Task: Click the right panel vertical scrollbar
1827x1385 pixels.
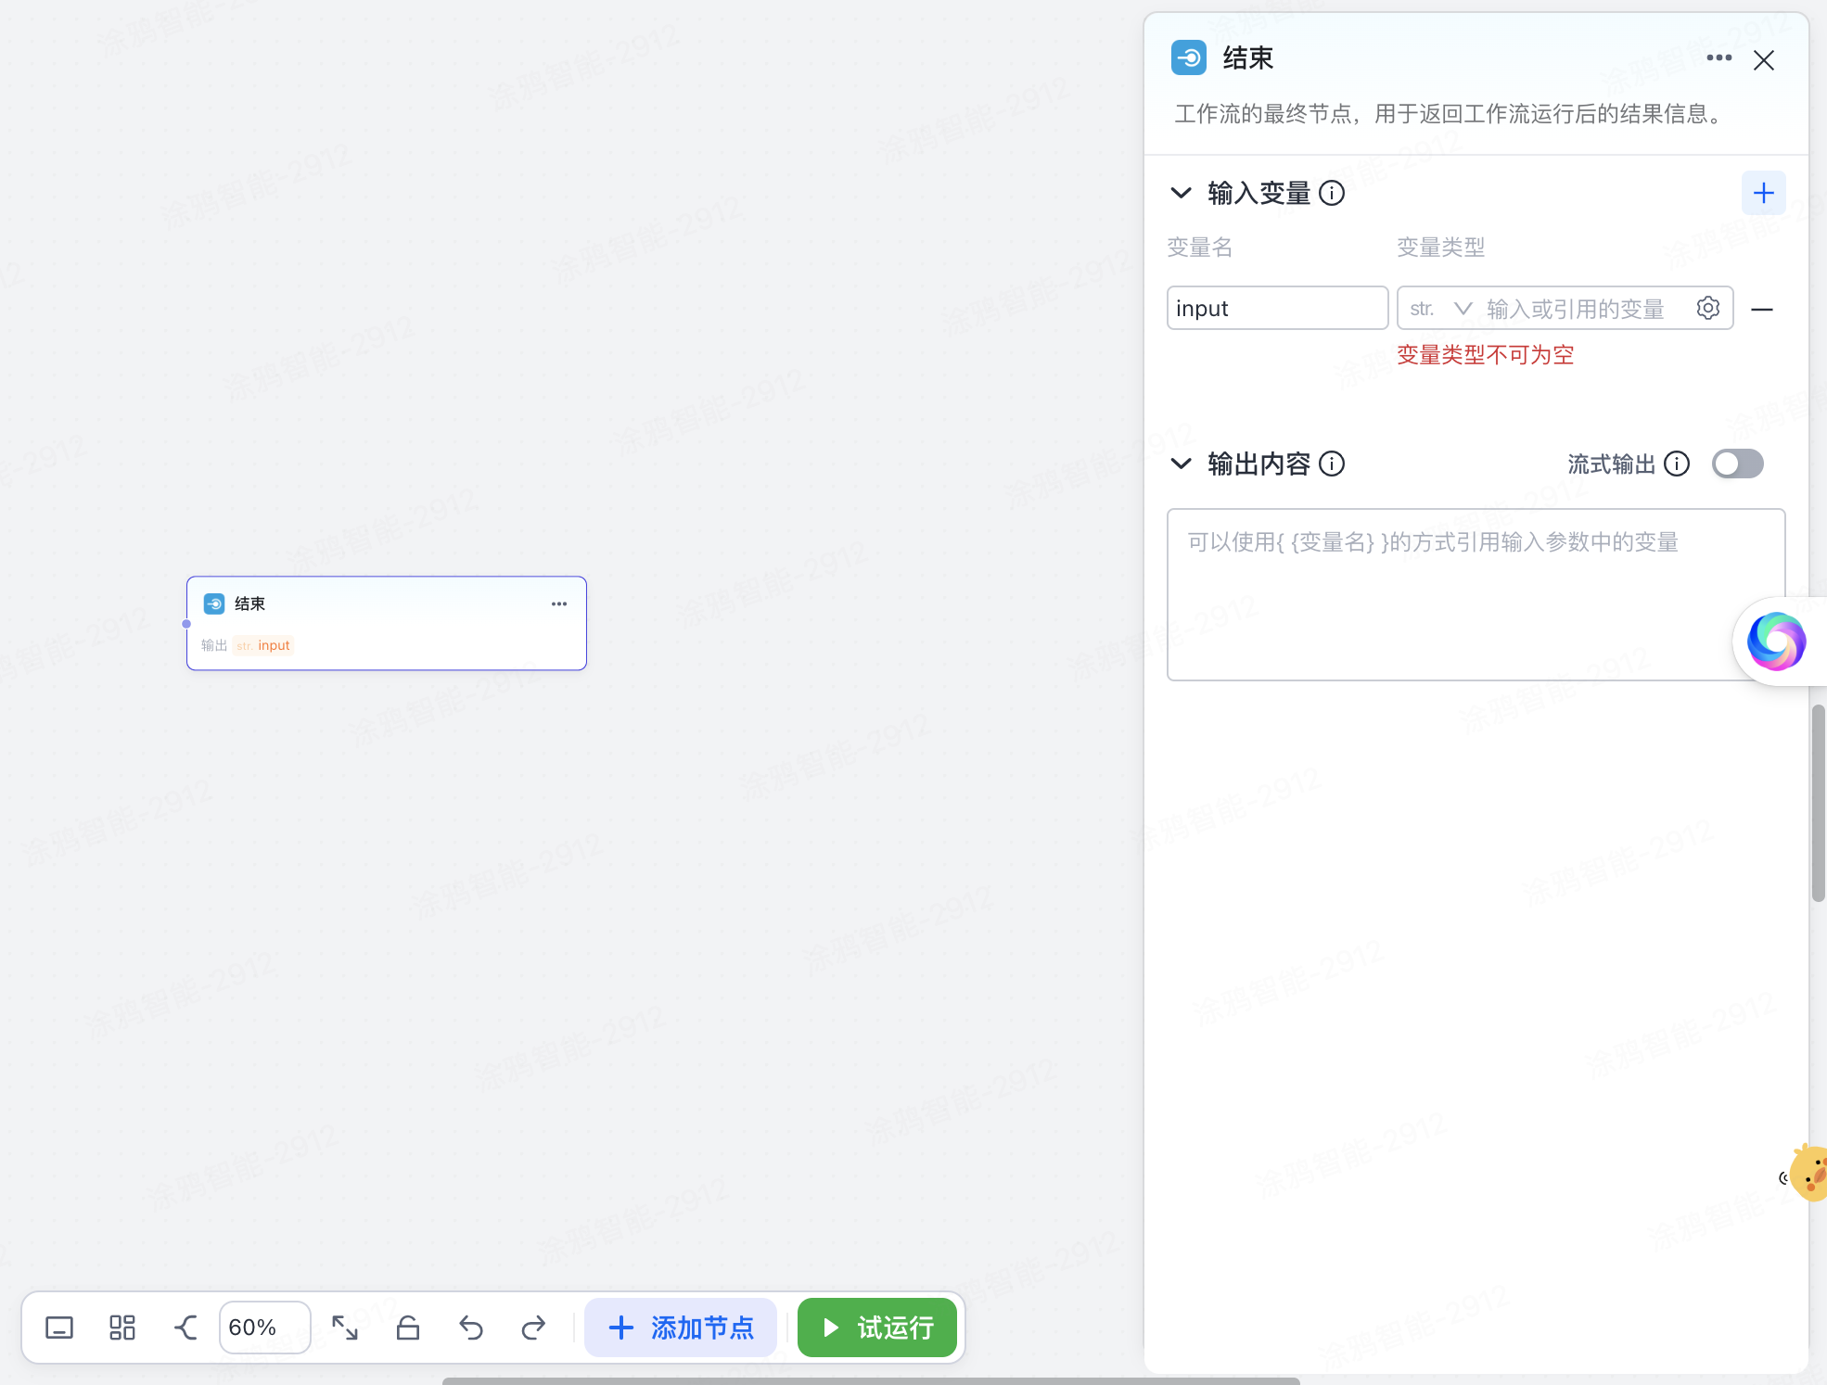Action: tap(1818, 803)
